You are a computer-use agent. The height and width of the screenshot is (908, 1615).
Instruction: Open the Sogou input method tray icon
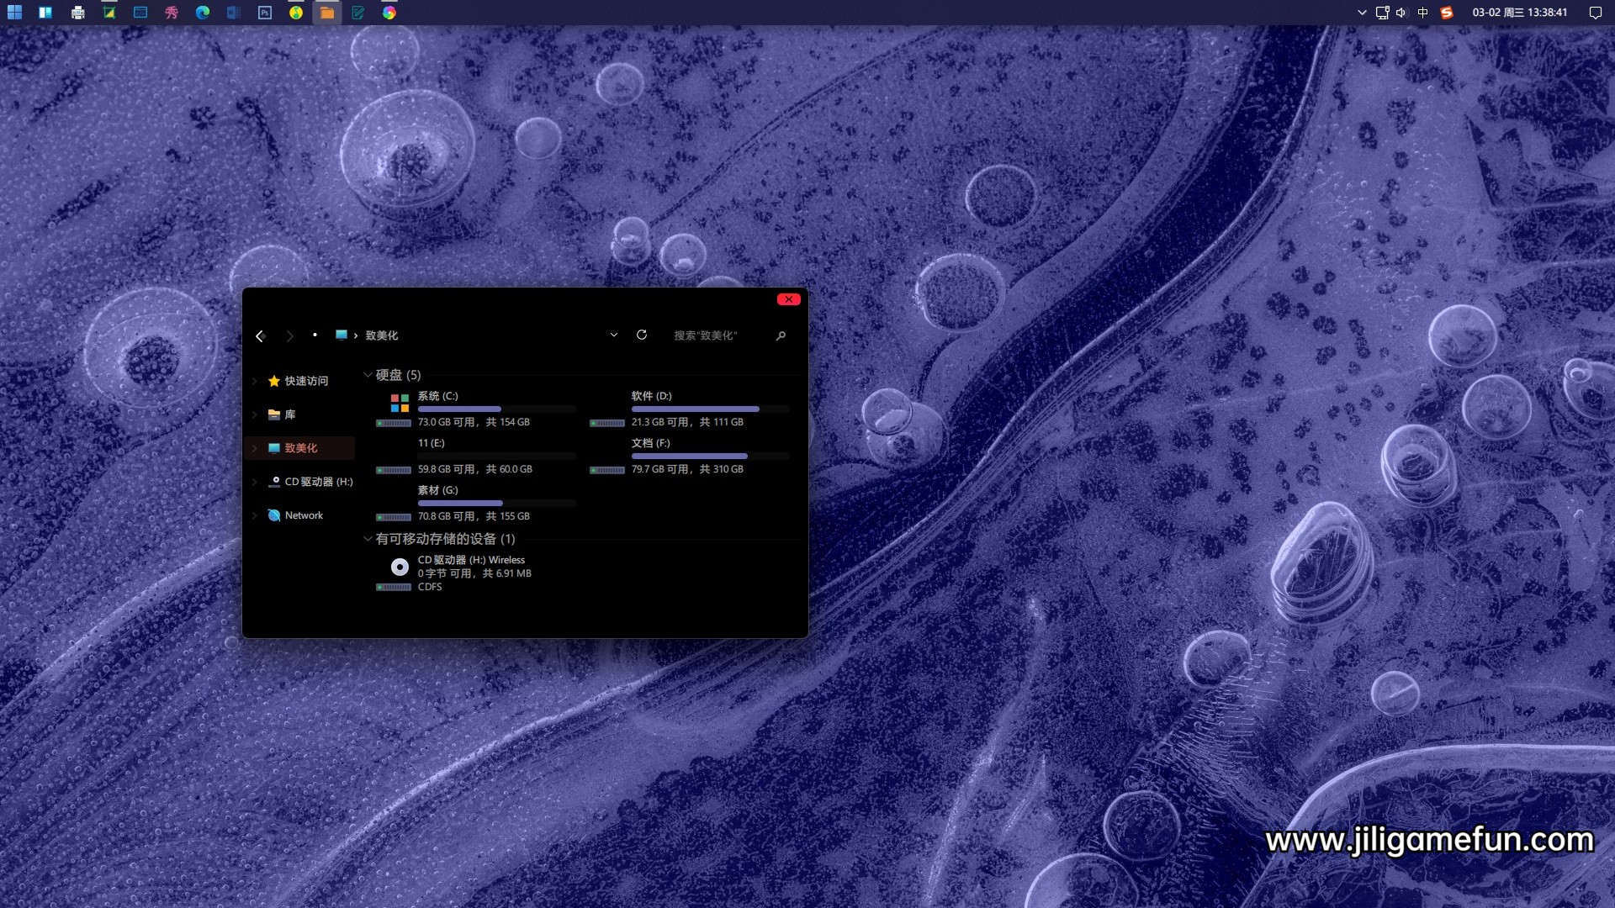coord(1447,13)
